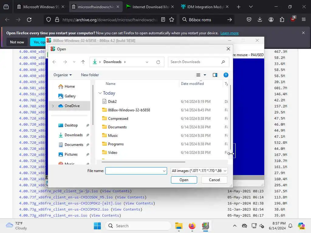311x233 pixels.
Task: Switch to Internet Download Manager tab
Action: click(x=150, y=7)
